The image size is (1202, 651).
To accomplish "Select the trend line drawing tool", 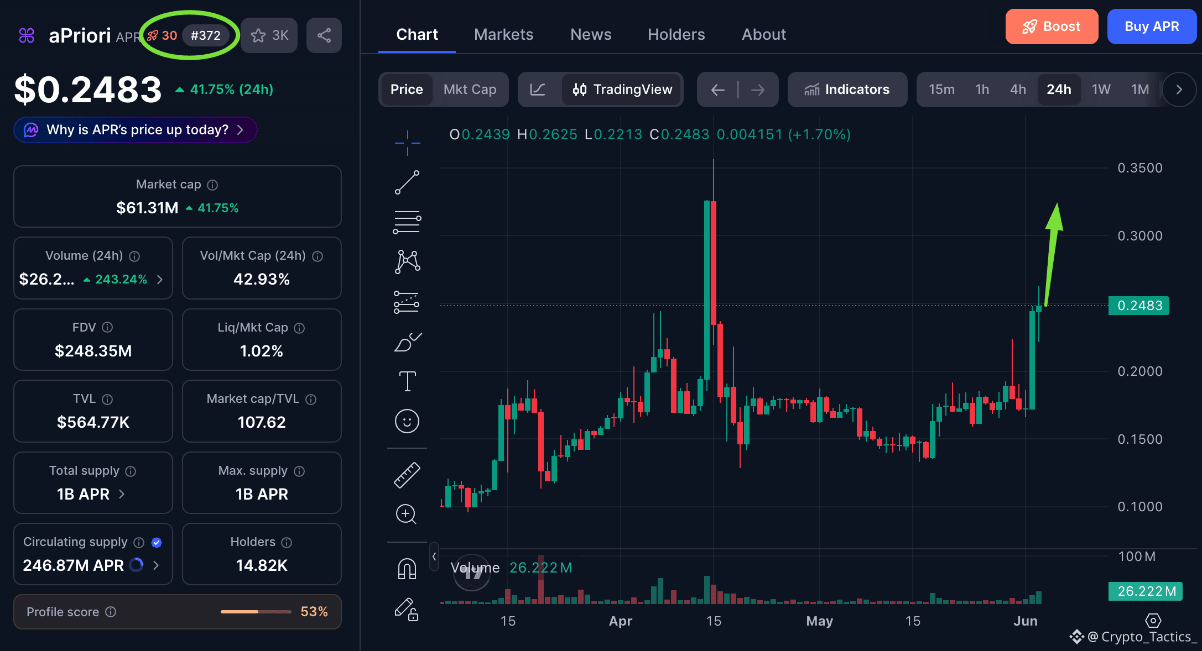I will [x=408, y=182].
